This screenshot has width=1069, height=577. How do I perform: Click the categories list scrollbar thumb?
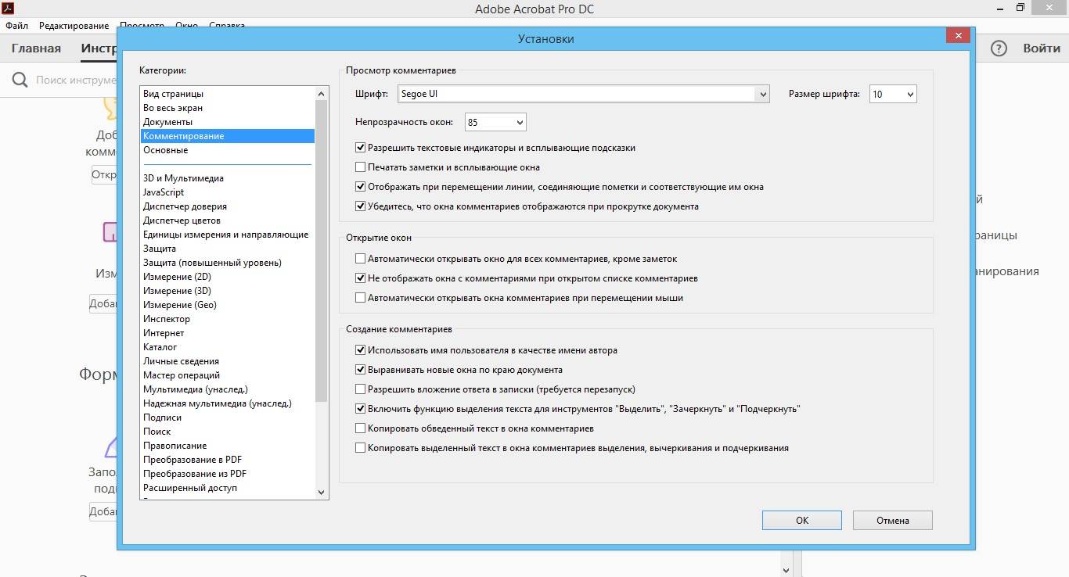pyautogui.click(x=321, y=250)
